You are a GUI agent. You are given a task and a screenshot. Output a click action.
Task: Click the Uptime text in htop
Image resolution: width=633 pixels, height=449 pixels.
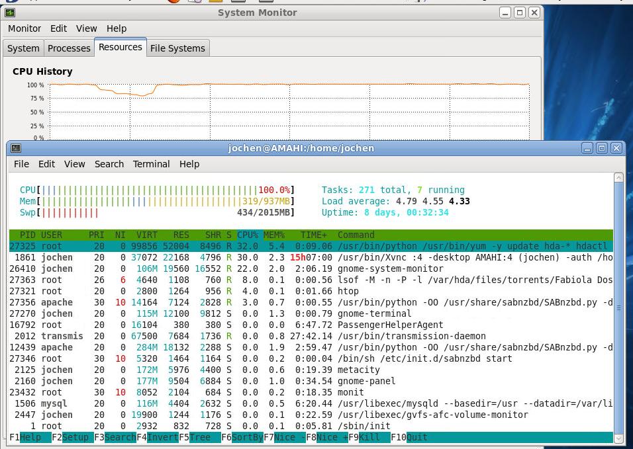point(385,212)
